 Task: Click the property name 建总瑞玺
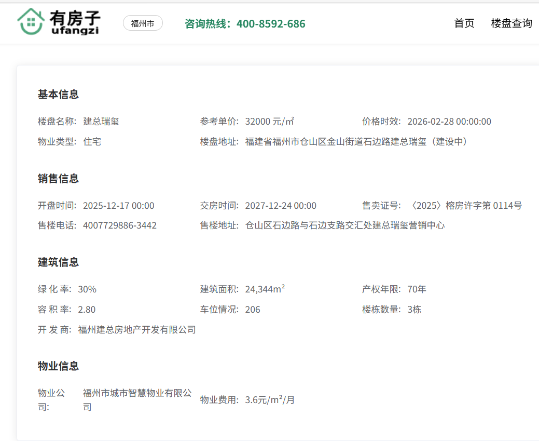click(x=101, y=122)
